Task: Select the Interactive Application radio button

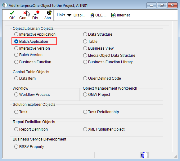Action: coord(16,34)
